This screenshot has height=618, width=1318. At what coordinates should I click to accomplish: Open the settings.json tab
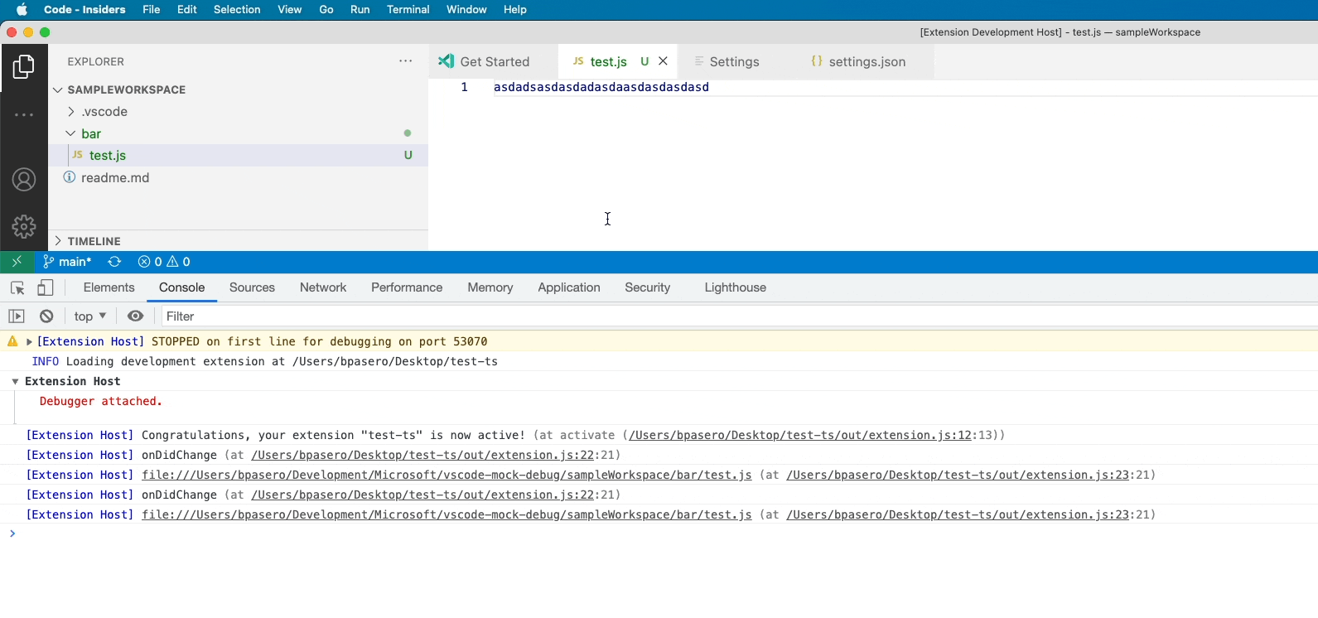[867, 61]
